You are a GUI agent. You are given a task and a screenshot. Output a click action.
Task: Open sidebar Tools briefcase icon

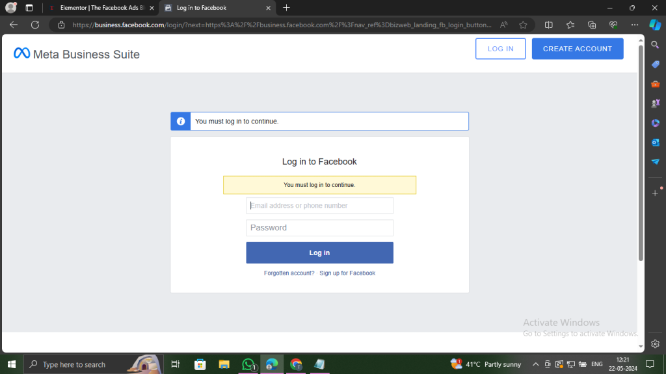[656, 84]
